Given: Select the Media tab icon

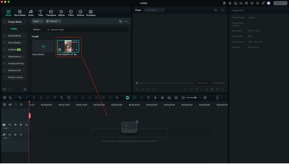Looking at the screenshot, I should pyautogui.click(x=9, y=12).
